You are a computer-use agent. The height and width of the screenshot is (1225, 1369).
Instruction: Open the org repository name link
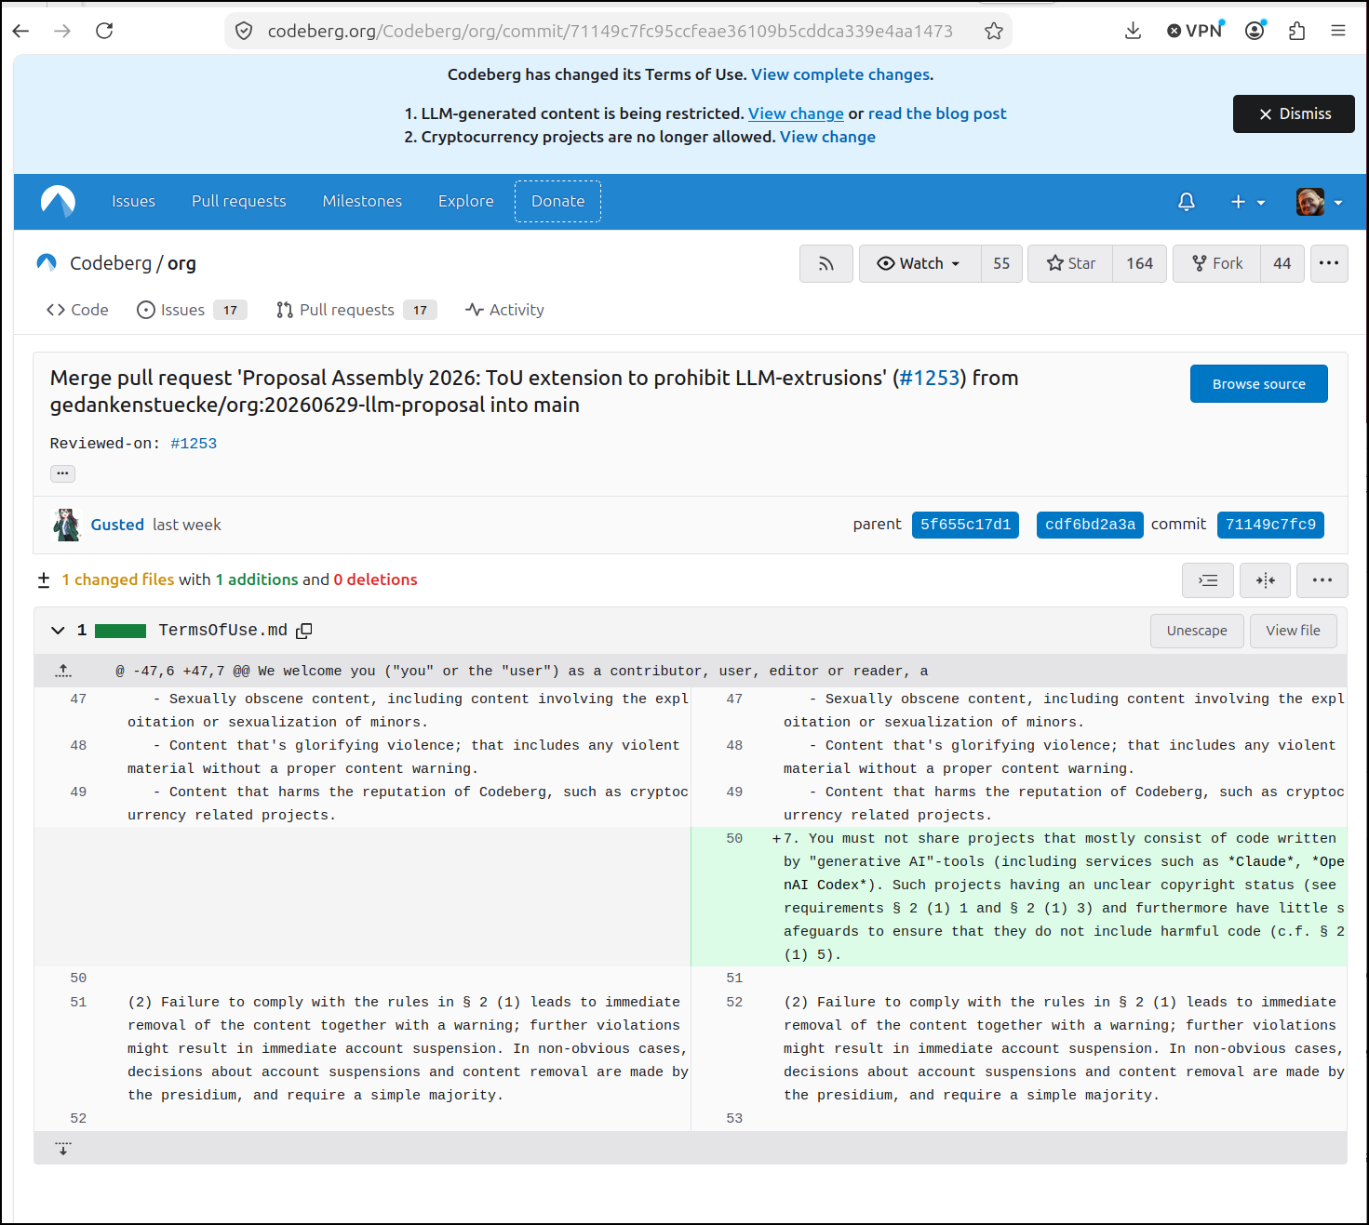pyautogui.click(x=181, y=263)
